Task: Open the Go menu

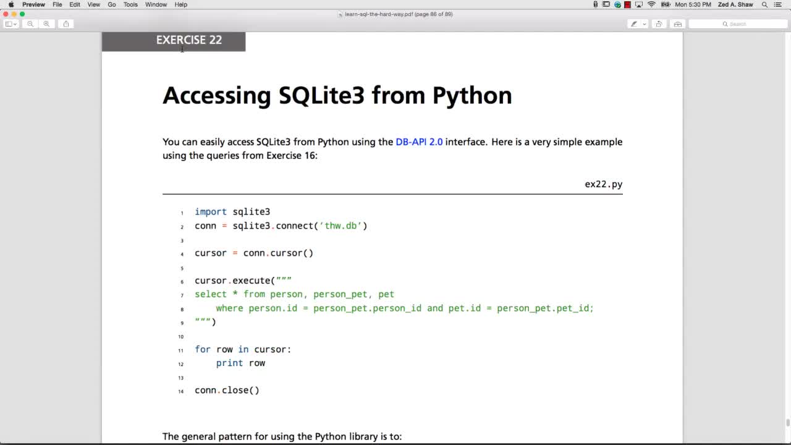Action: coord(112,4)
